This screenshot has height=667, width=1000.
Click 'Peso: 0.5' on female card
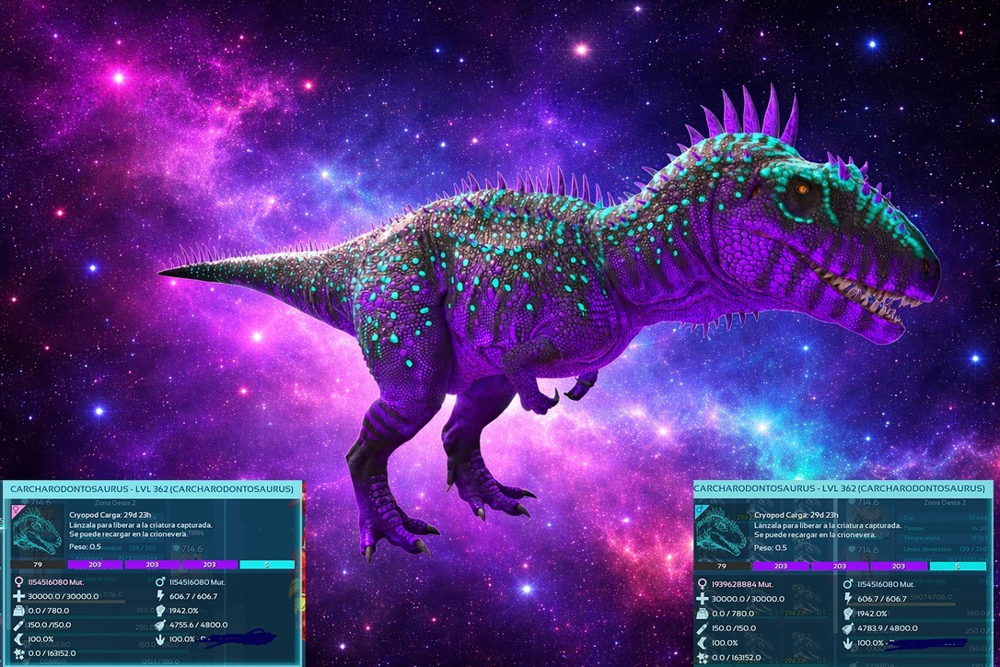(x=85, y=547)
